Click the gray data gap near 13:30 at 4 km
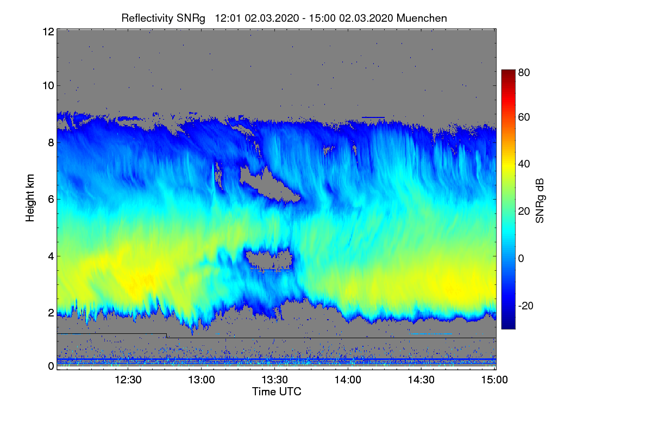 pyautogui.click(x=269, y=259)
